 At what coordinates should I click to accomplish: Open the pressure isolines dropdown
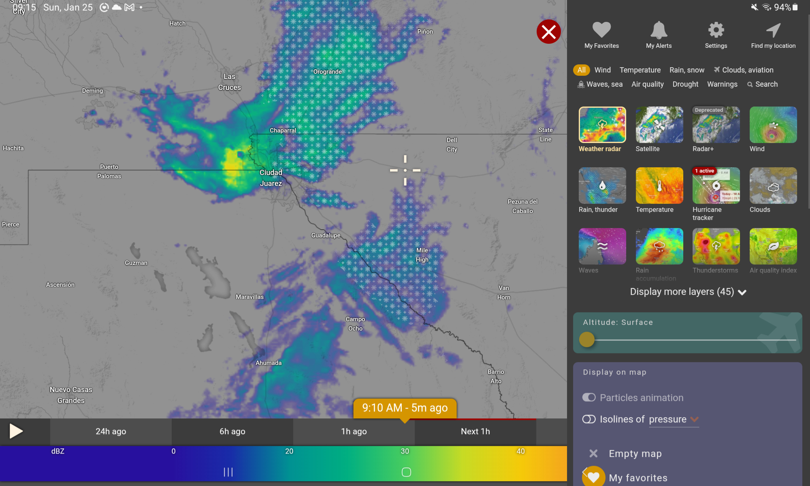(x=694, y=420)
